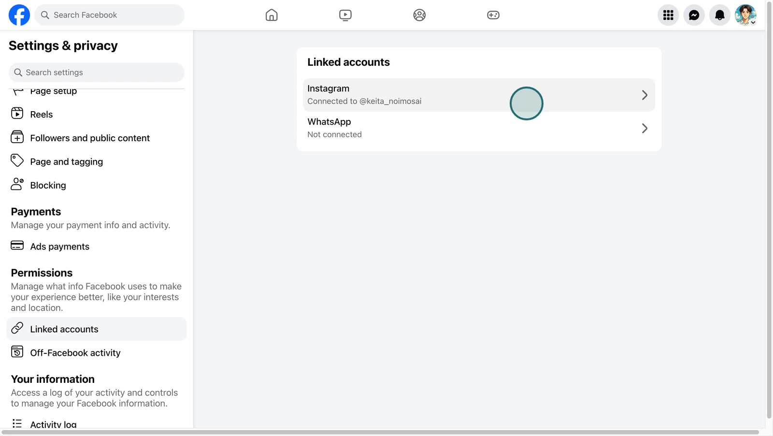Click the Linked accounts panel heading
The image size is (773, 436).
click(x=348, y=62)
